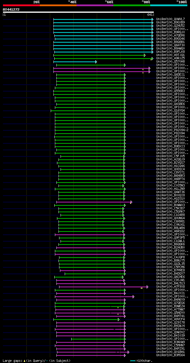Select the UniRef100_Q16YQ4 label

[x=170, y=110]
